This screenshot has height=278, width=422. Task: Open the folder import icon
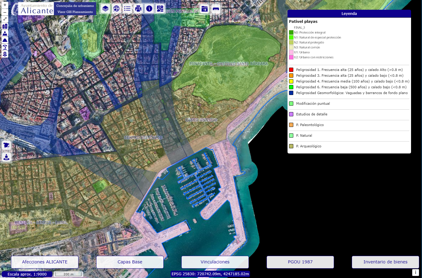[205, 9]
